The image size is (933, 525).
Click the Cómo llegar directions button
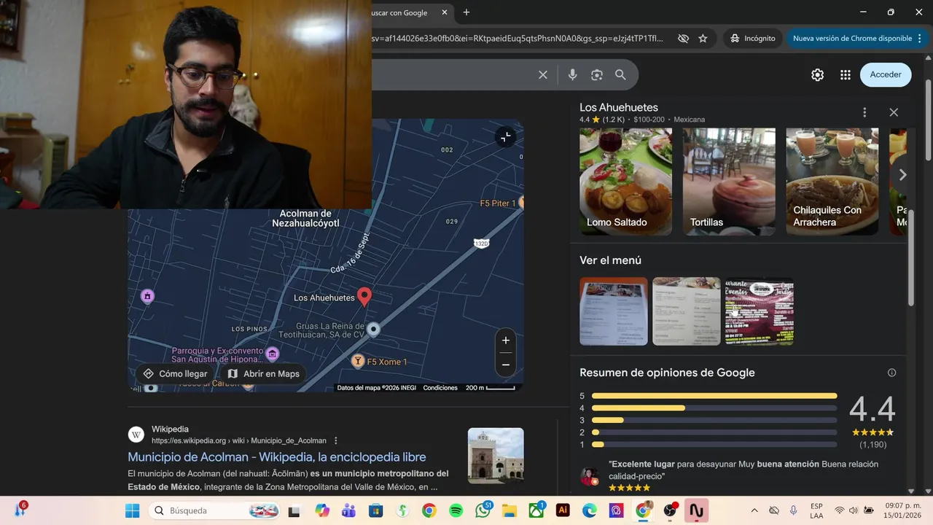(176, 373)
